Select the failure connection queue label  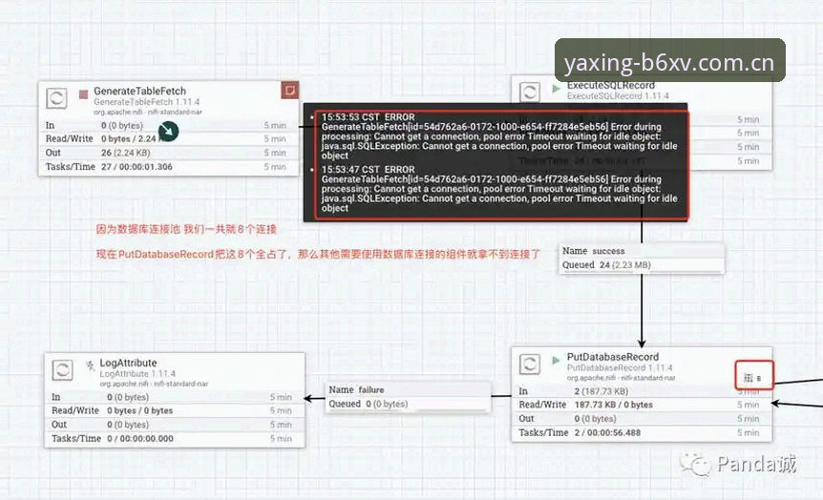click(x=408, y=397)
